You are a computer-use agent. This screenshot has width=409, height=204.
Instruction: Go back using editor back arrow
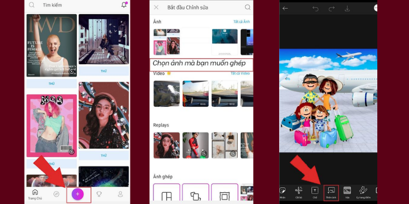285,8
